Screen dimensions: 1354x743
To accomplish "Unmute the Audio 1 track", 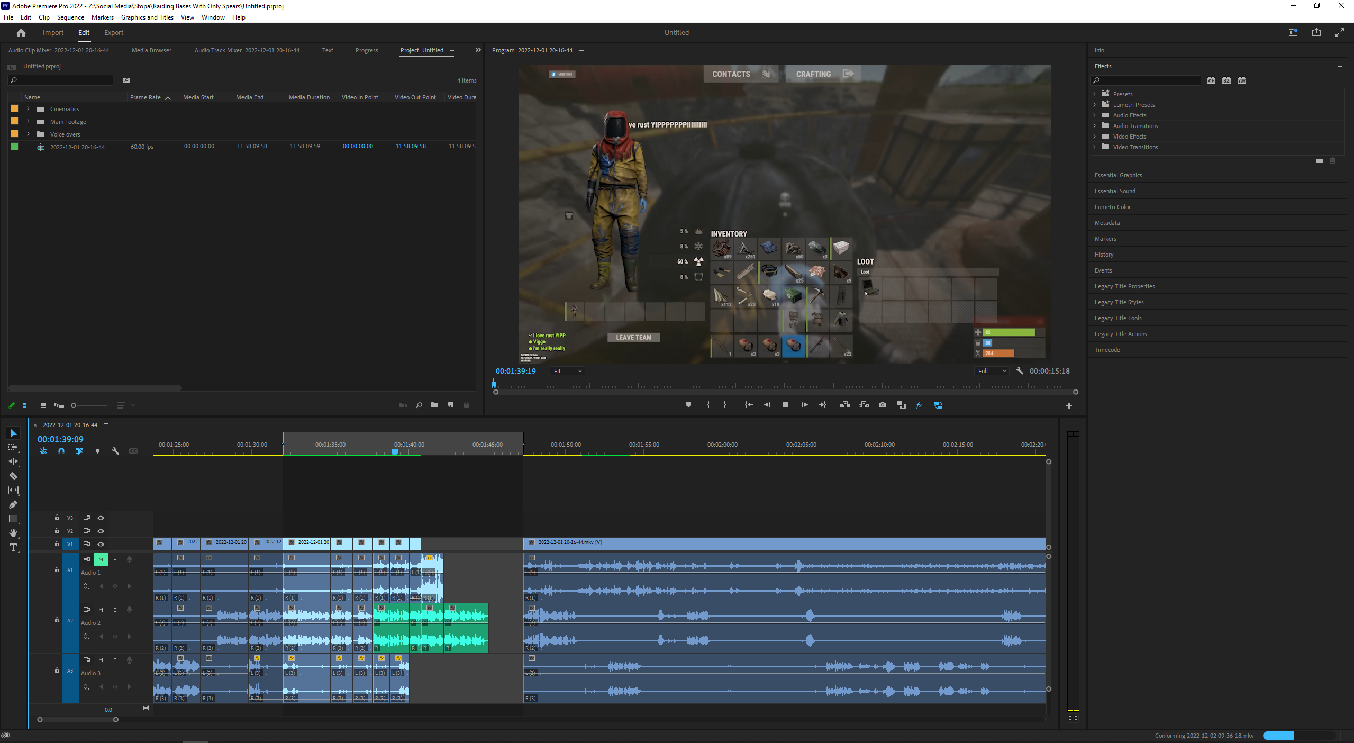I will click(x=100, y=559).
